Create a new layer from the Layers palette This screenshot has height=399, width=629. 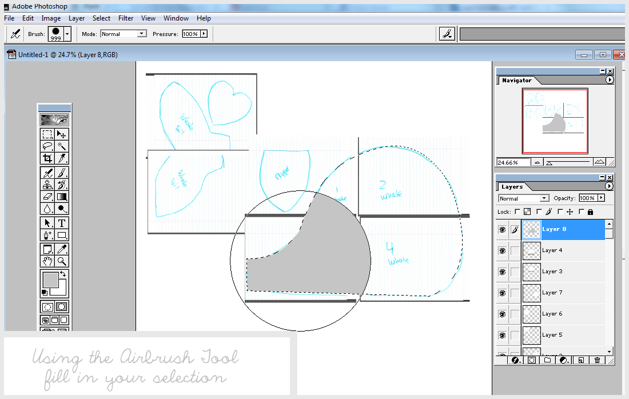pos(580,360)
